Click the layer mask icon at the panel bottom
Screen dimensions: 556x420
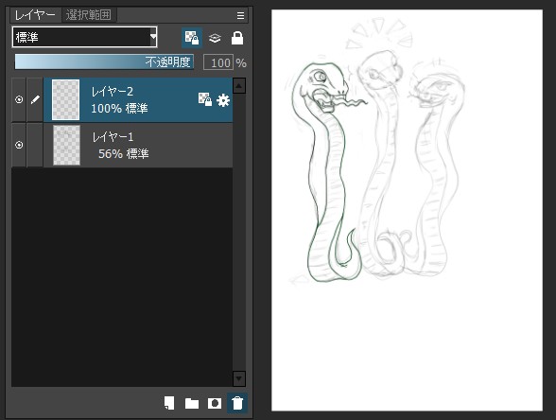[x=215, y=403]
